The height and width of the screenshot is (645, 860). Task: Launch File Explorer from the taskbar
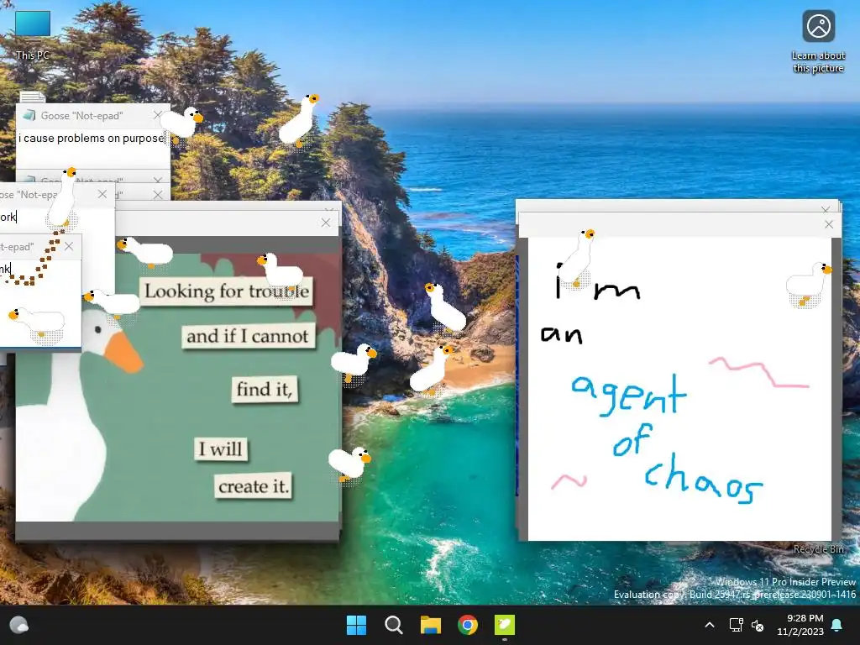click(x=431, y=625)
